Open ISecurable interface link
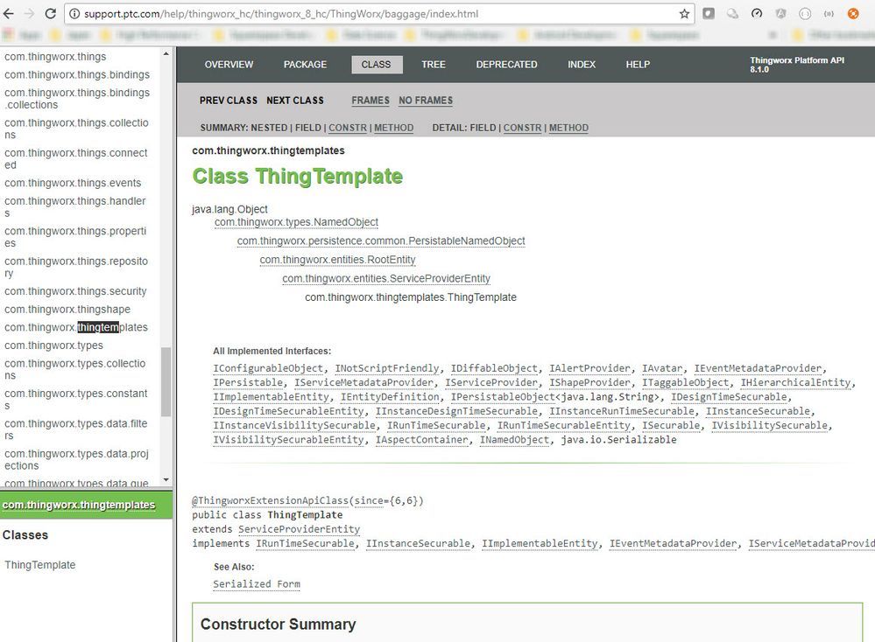 pos(671,426)
